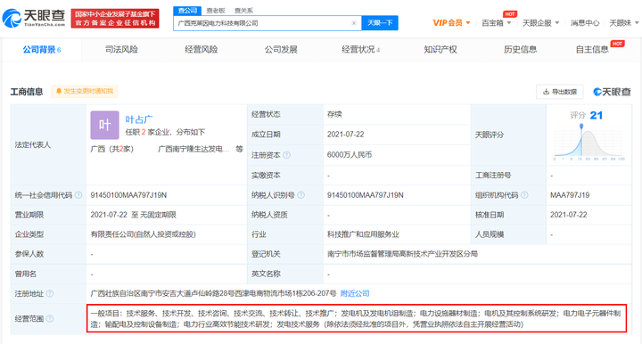
Task: Click the 经营范围 business scope description
Action: 356,319
